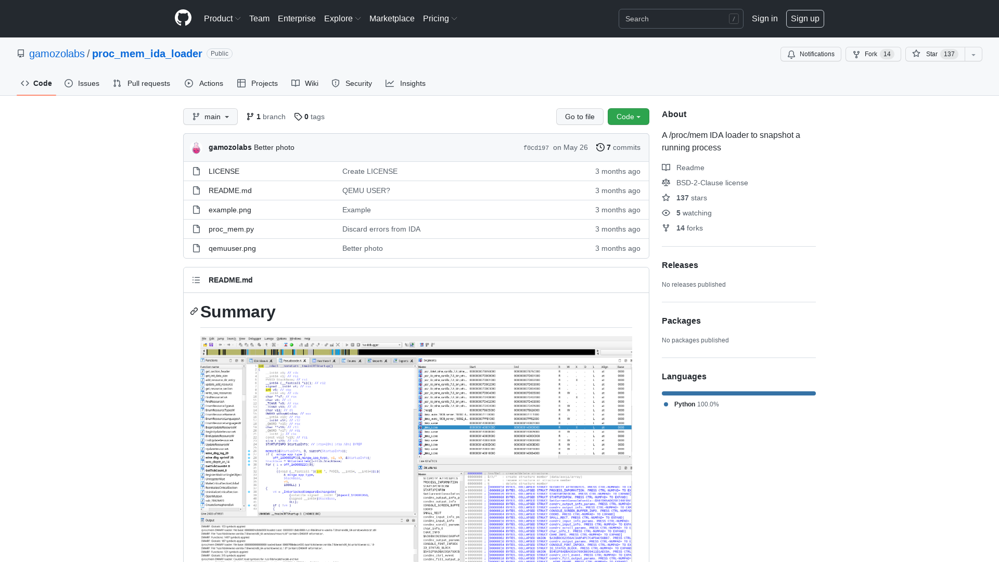
Task: View the 7 commits history
Action: [x=618, y=147]
